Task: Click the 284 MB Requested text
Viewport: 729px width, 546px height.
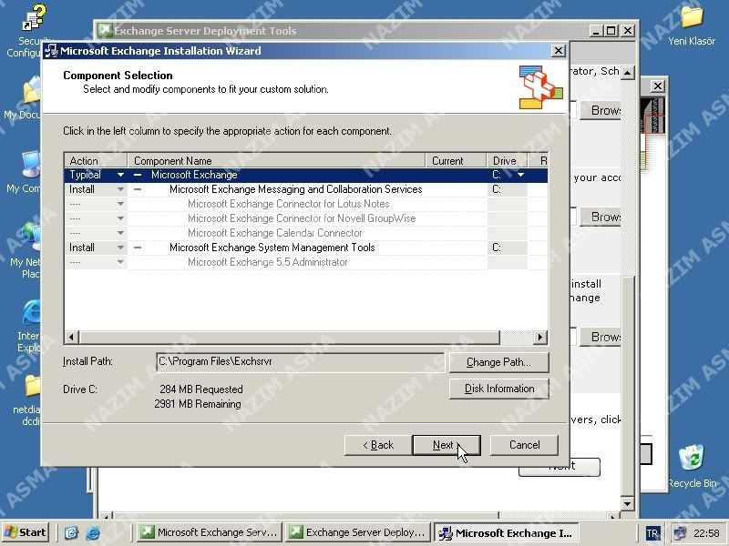Action: tap(201, 389)
